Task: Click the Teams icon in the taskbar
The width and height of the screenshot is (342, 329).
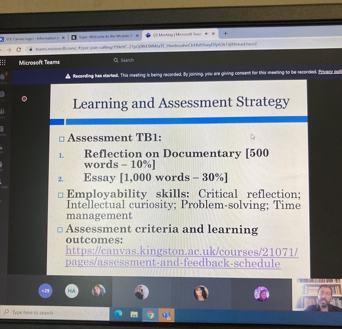Action: tap(166, 314)
